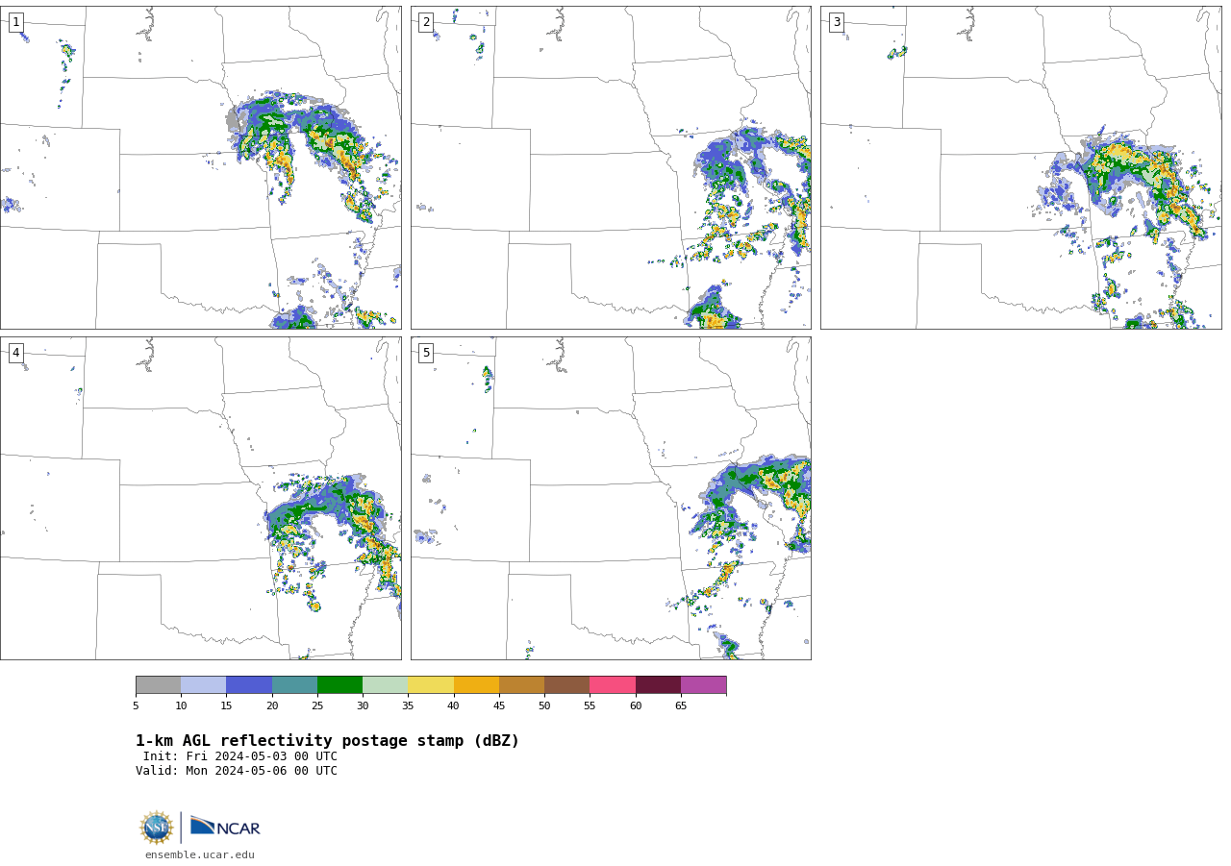The image size is (1231, 866).
Task: Open ensemble member 3 reflectivity map
Action: [1021, 167]
